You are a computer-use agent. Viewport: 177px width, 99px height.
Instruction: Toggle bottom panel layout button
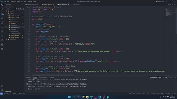click(159, 1)
